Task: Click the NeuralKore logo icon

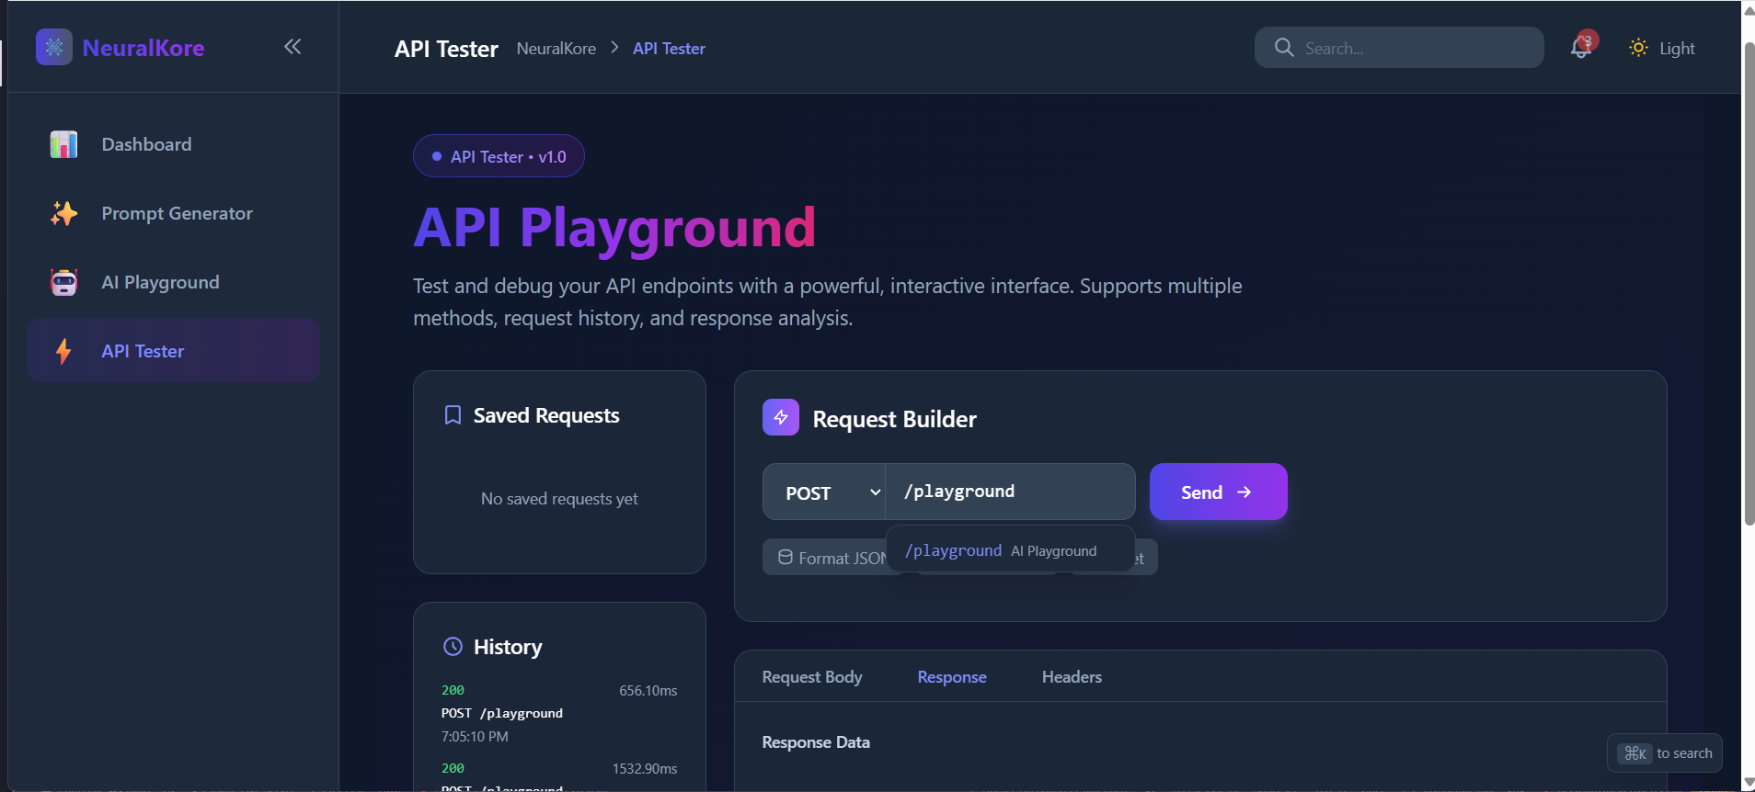Action: click(x=54, y=47)
